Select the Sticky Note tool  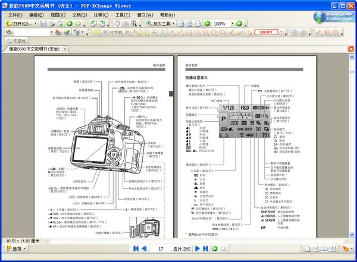click(96, 33)
